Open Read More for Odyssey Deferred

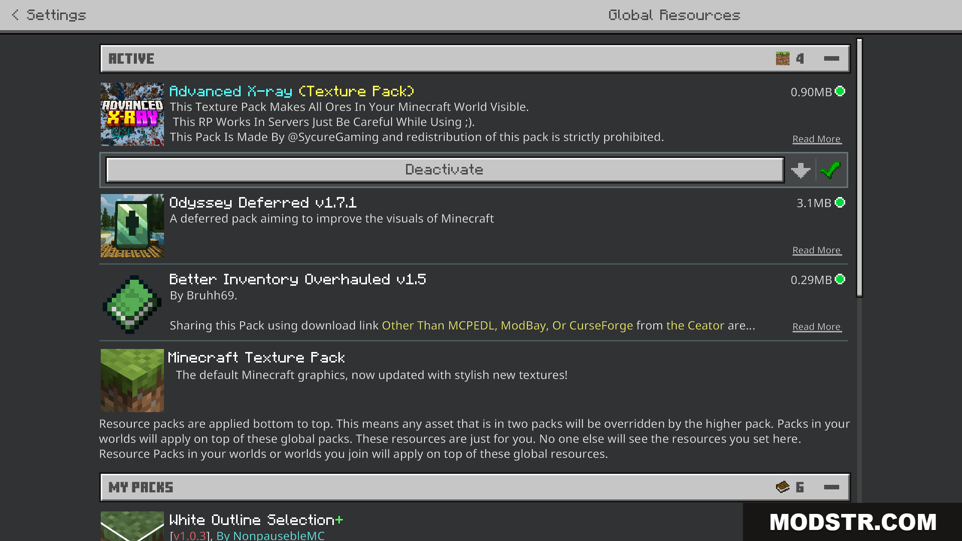pos(817,251)
